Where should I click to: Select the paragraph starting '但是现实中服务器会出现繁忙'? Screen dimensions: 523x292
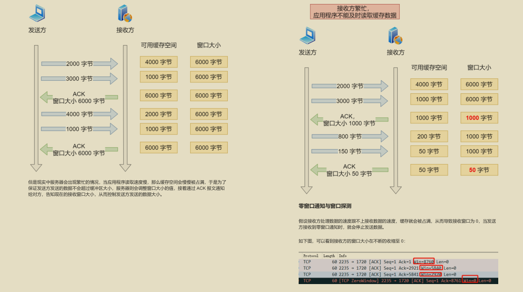coord(127,188)
